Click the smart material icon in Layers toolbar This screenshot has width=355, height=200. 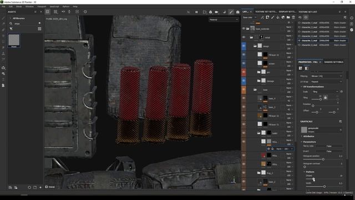coord(283,17)
